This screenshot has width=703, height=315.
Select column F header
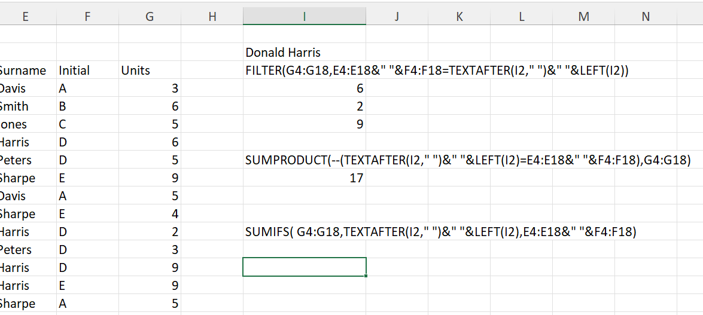[87, 17]
